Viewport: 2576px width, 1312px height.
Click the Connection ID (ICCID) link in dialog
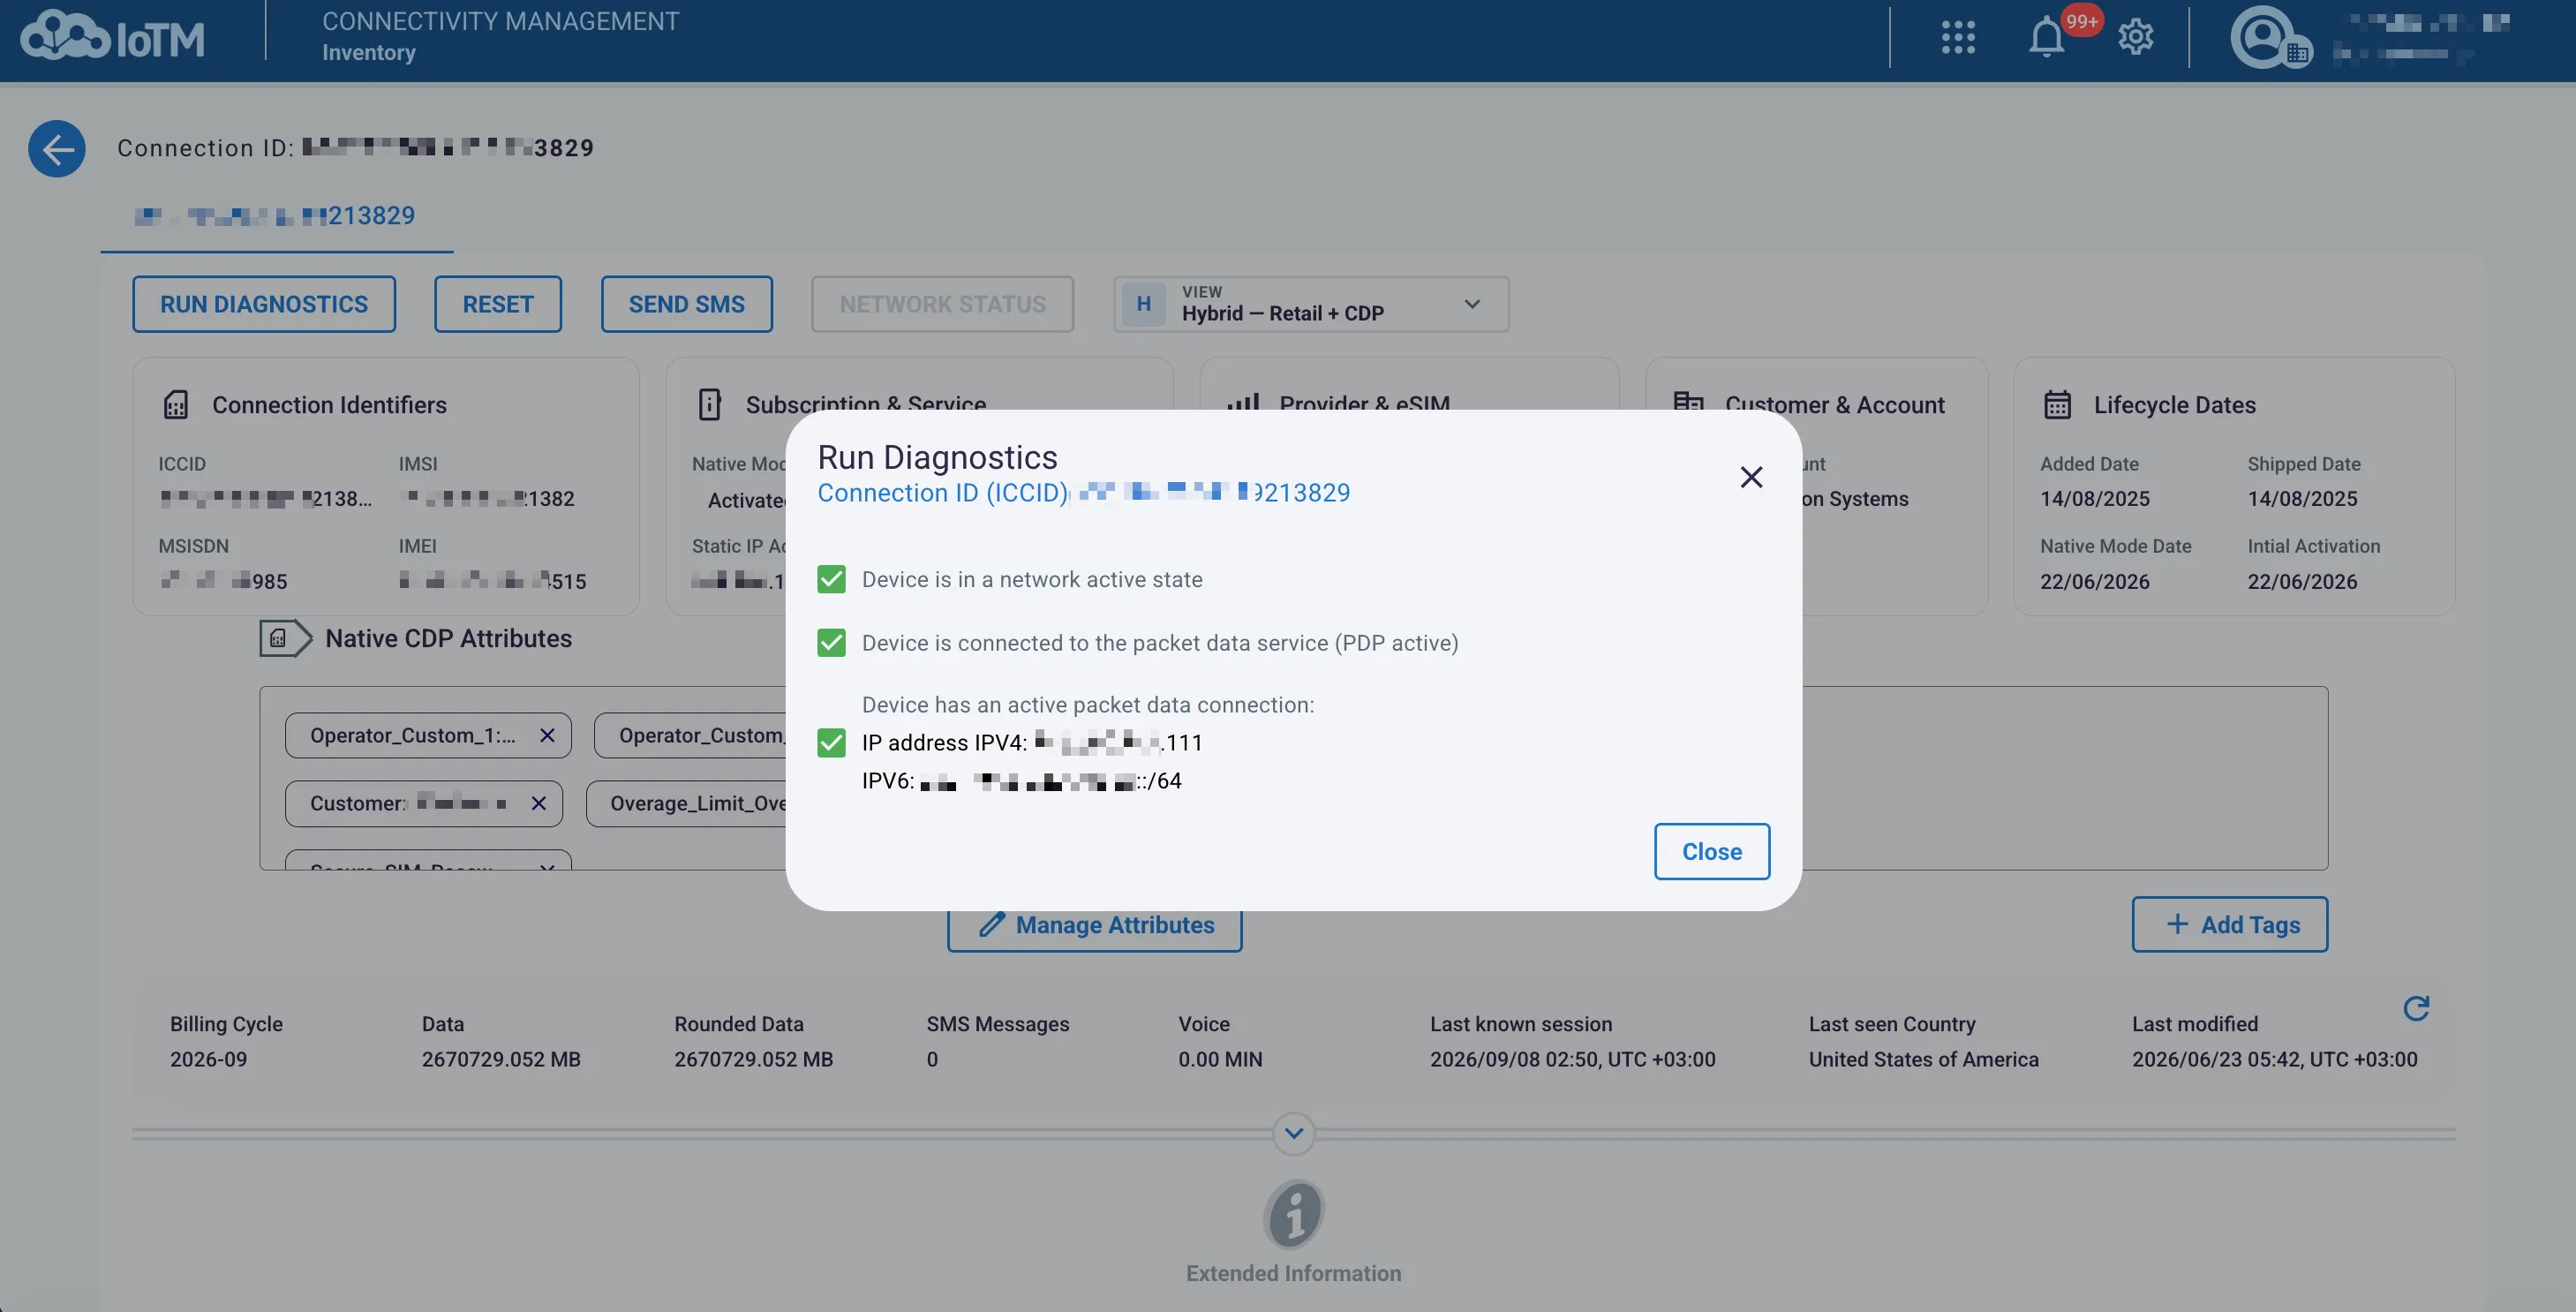click(1084, 493)
